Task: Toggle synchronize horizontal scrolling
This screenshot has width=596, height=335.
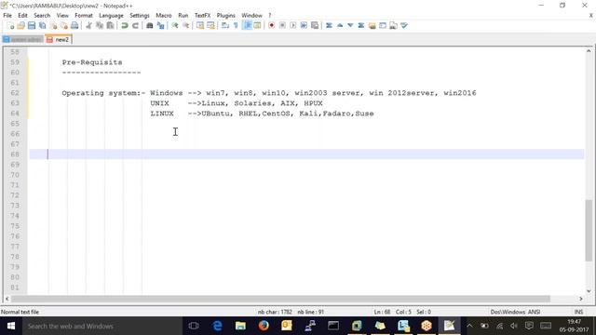Action: [x=210, y=25]
